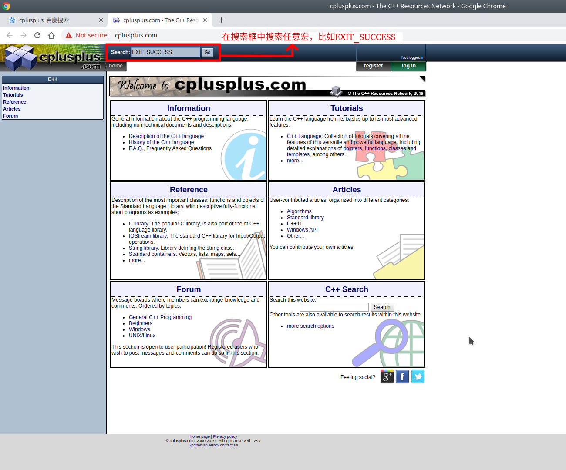This screenshot has width=566, height=470.
Task: Open the UNIX/Linux forum link
Action: (x=142, y=336)
